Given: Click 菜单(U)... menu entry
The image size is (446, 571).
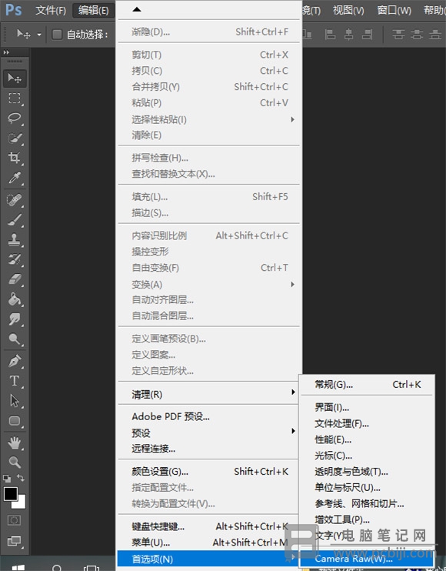Looking at the screenshot, I should [209, 543].
